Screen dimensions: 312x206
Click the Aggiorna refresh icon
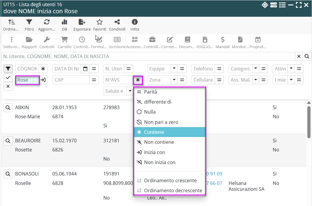coord(47,22)
